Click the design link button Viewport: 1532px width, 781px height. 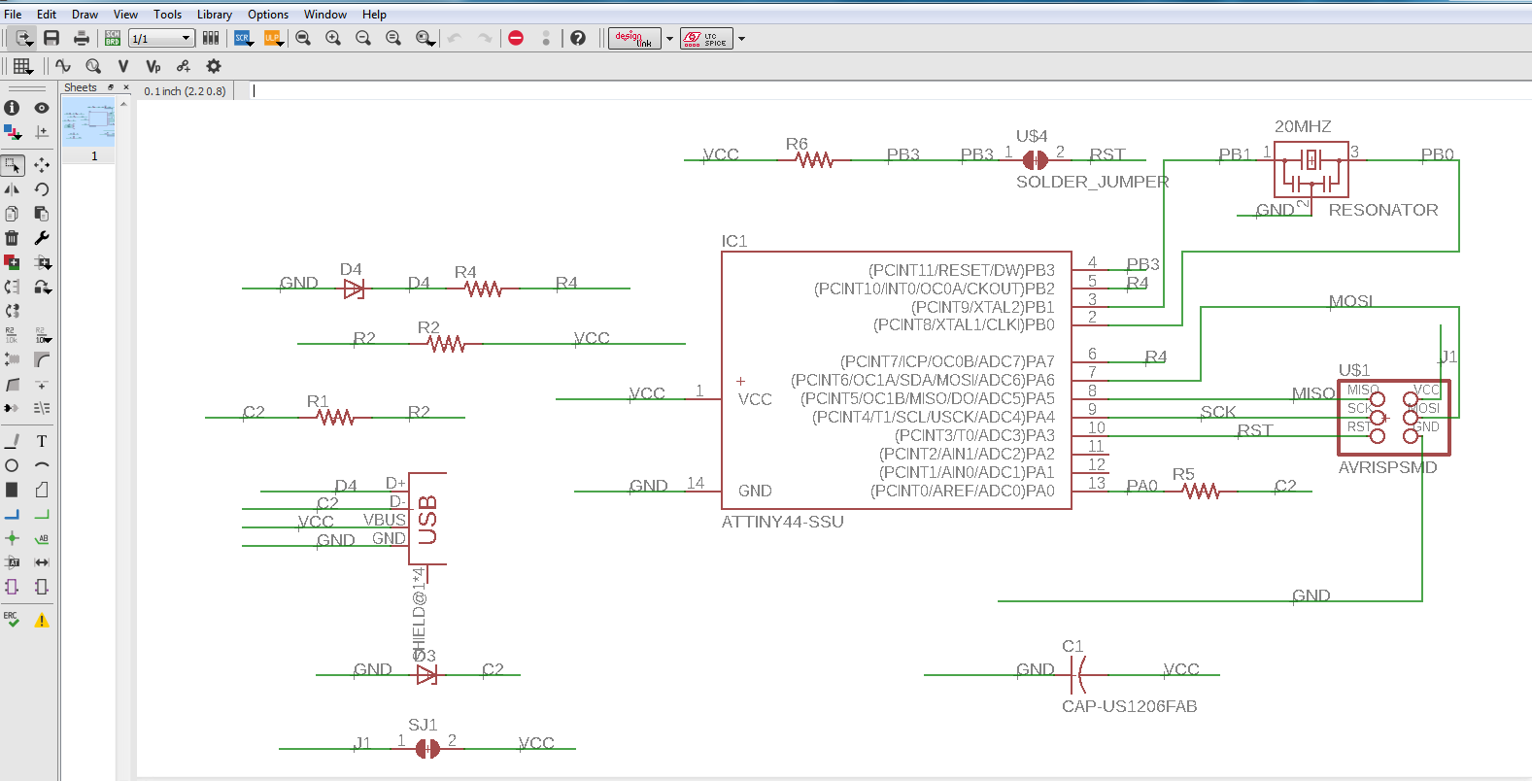click(634, 38)
